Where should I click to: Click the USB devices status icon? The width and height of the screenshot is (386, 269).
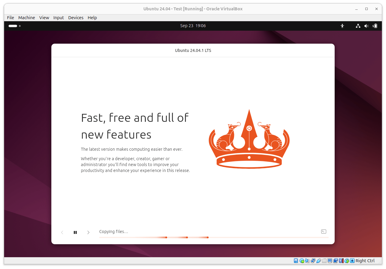(319, 261)
